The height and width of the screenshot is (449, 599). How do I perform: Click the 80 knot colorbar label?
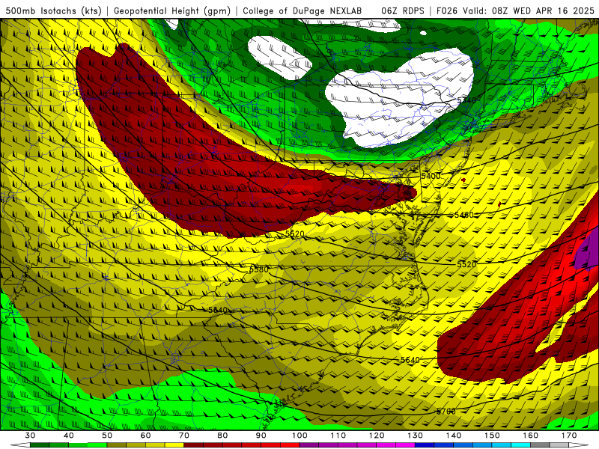tap(222, 436)
